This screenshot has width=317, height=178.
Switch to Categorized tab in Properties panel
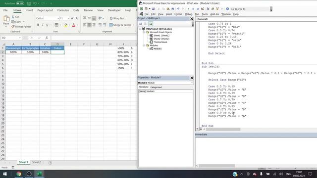point(156,87)
